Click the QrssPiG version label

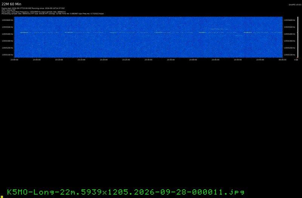[x=295, y=5]
